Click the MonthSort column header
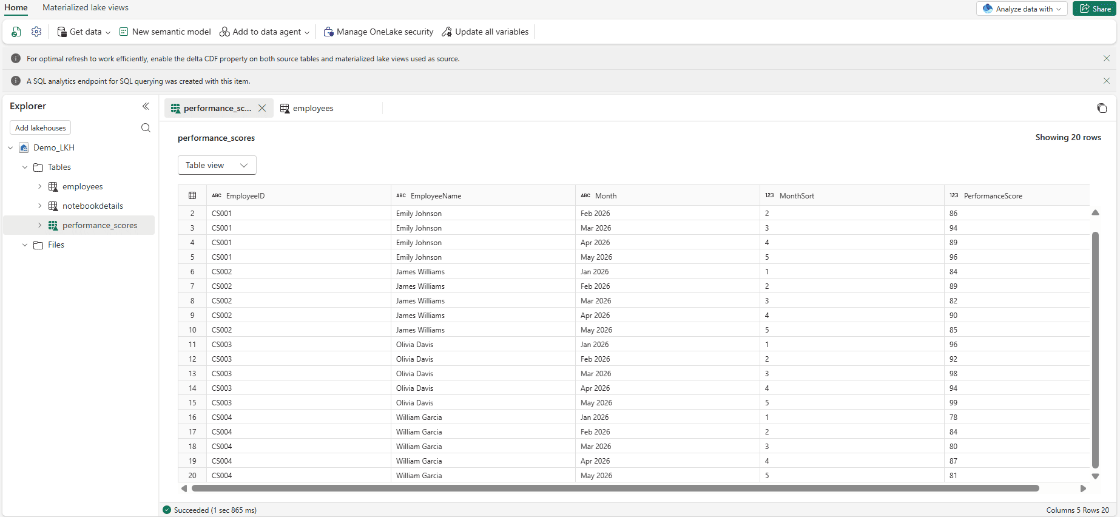The height and width of the screenshot is (517, 1120). coord(852,195)
